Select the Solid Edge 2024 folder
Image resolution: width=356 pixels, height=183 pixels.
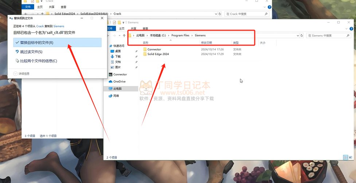click(158, 54)
